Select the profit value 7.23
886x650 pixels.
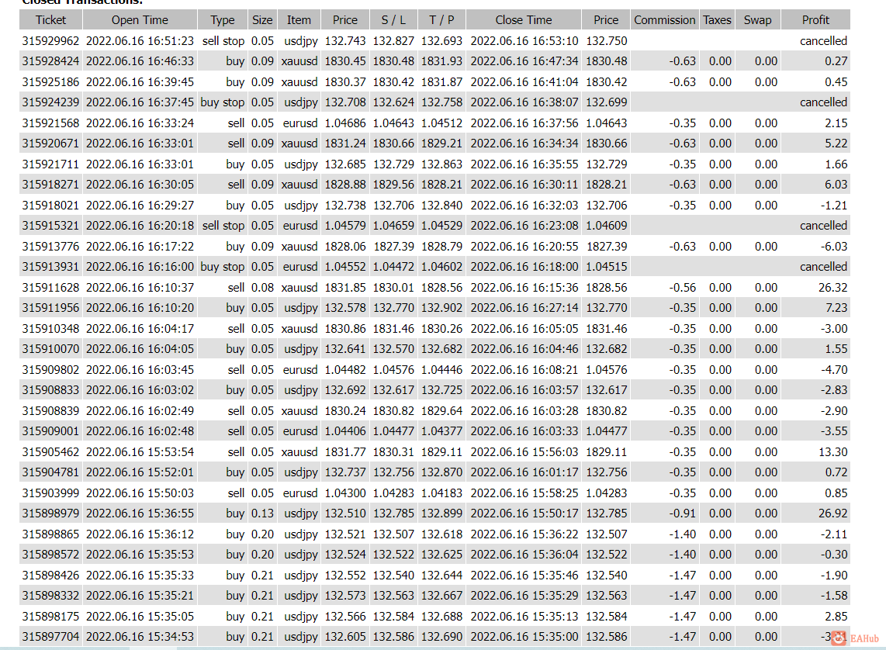coord(836,308)
